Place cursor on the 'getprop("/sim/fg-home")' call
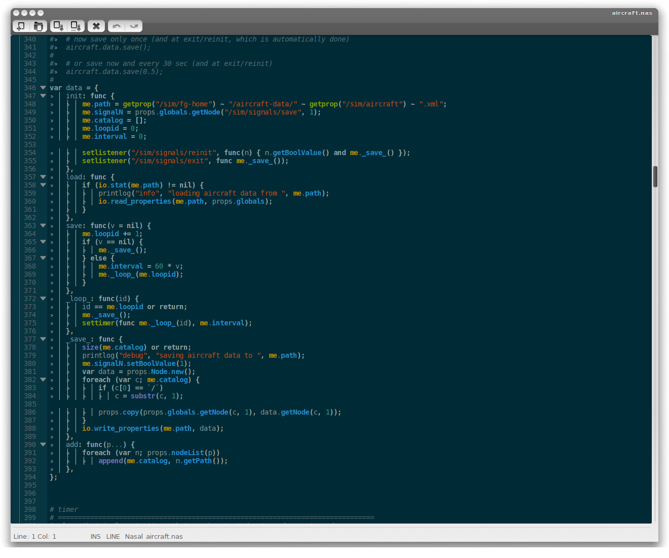This screenshot has height=558, width=669. (x=169, y=104)
